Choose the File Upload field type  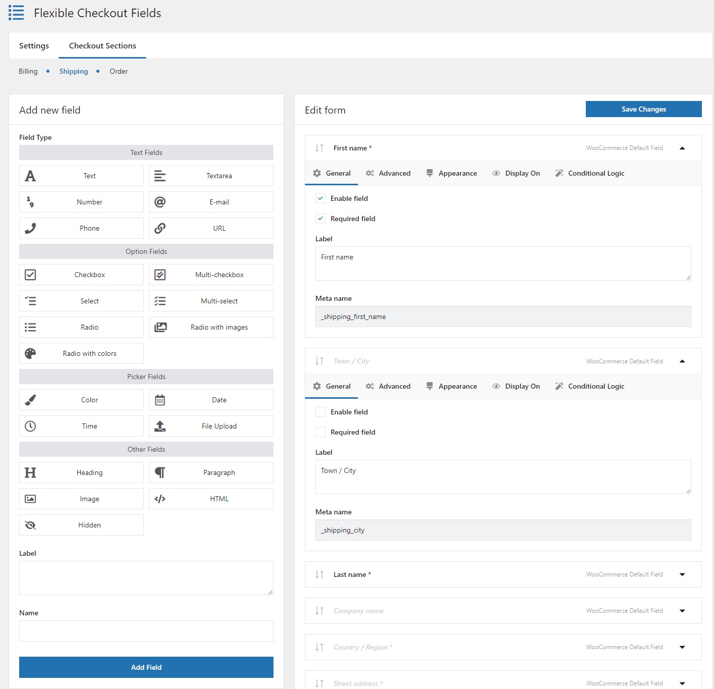click(211, 426)
